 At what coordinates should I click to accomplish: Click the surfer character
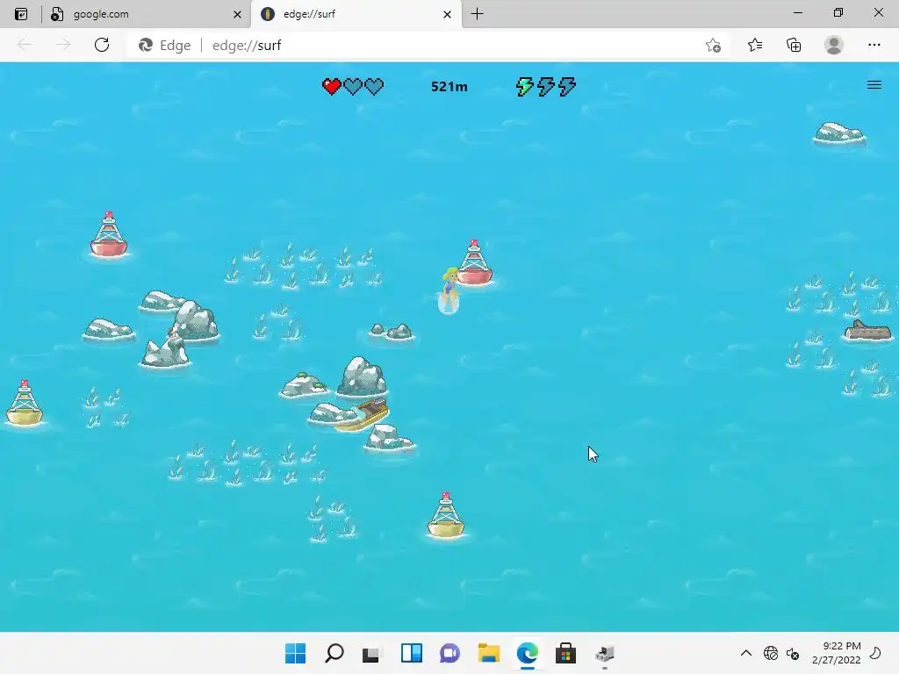pyautogui.click(x=449, y=291)
